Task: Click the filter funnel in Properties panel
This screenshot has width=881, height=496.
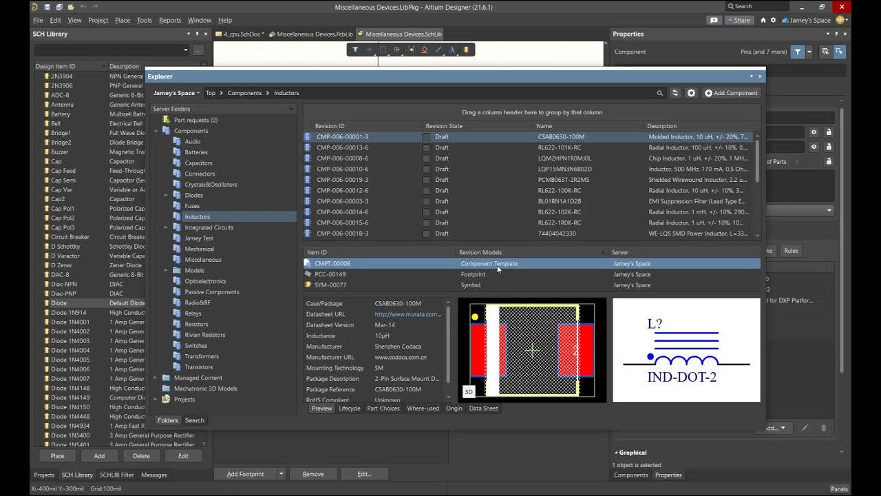Action: 797,52
